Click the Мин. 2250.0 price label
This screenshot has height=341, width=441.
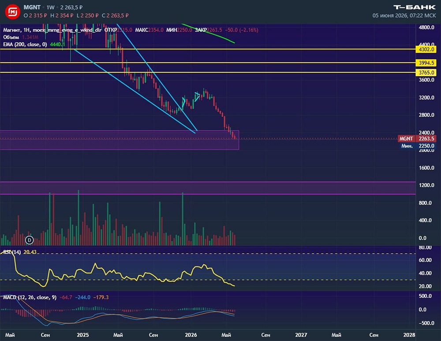[x=418, y=146]
